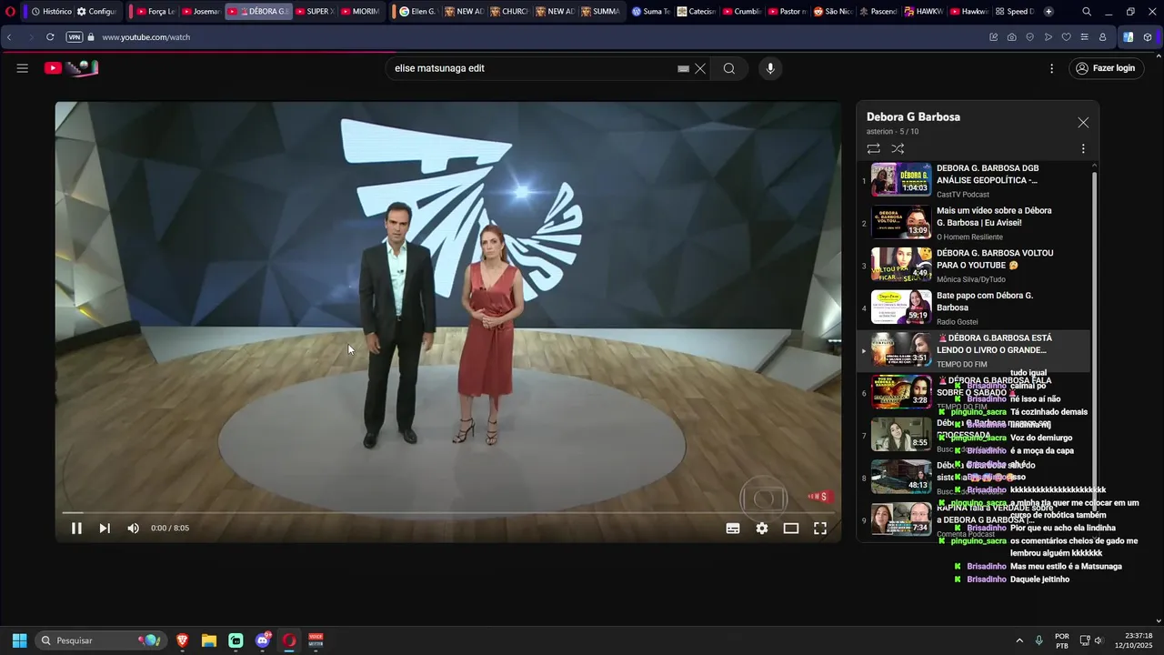Screen dimensions: 1164x655
Task: Select the 48:13 playlist thumbnail
Action: coord(901,477)
